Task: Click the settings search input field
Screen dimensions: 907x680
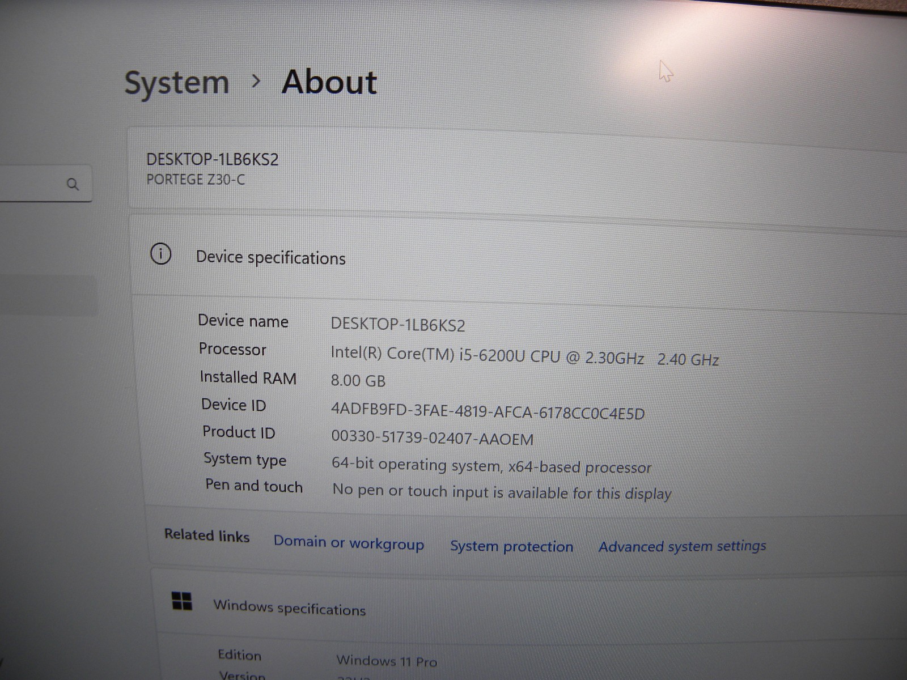Action: (45, 184)
